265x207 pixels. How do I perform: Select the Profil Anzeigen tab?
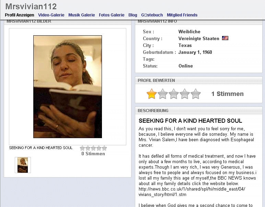point(20,15)
